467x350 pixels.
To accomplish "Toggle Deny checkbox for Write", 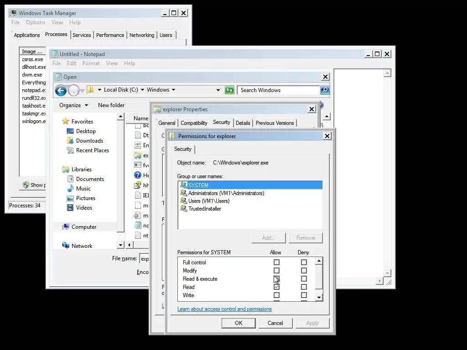I will coord(304,295).
